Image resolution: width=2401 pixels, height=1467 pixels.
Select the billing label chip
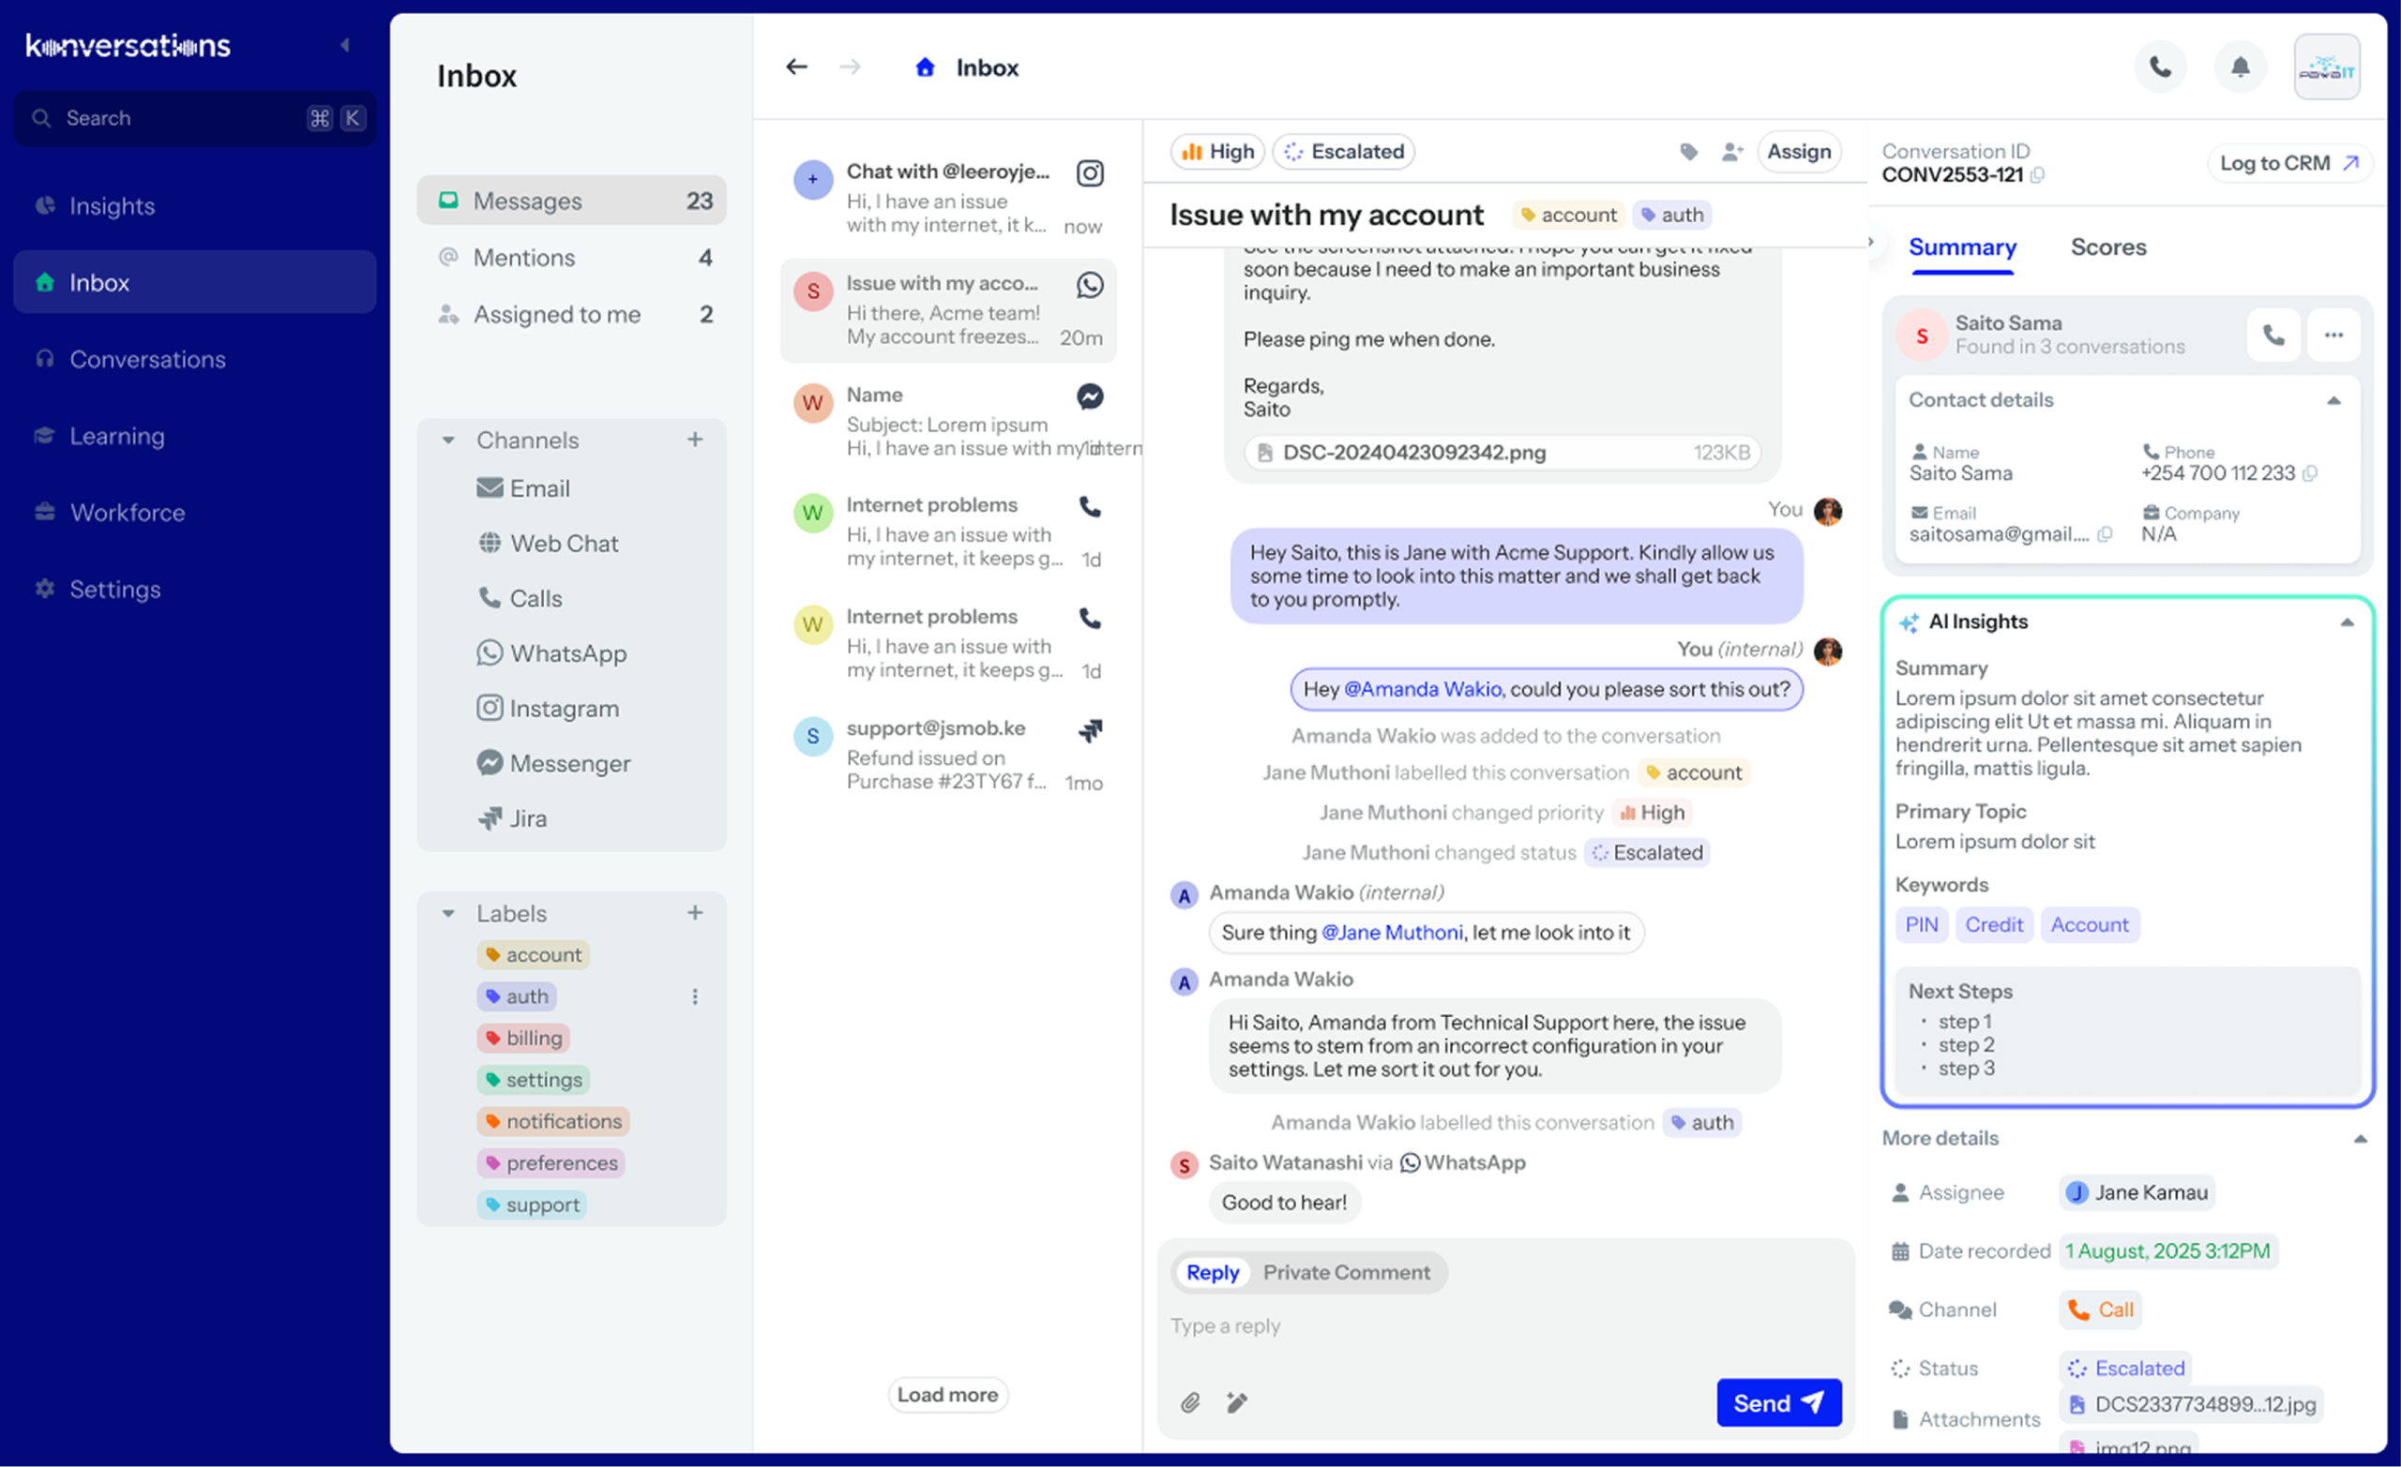click(x=524, y=1039)
